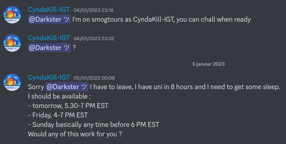Click the 5 janvier 2023 date divider

tap(208, 64)
